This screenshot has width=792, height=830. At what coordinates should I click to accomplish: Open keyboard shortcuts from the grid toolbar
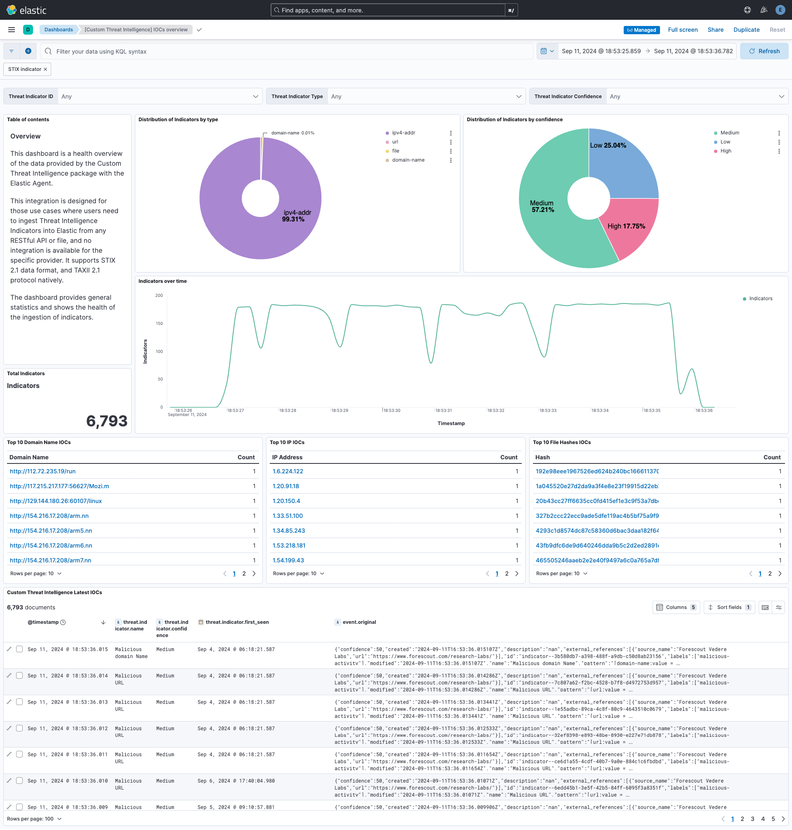[x=765, y=607]
